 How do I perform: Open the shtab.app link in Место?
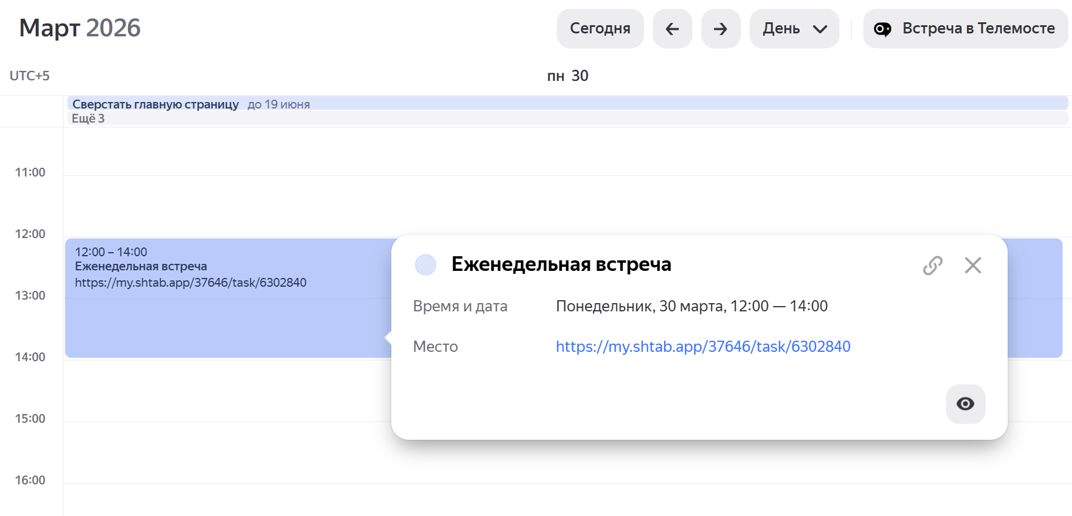coord(703,347)
